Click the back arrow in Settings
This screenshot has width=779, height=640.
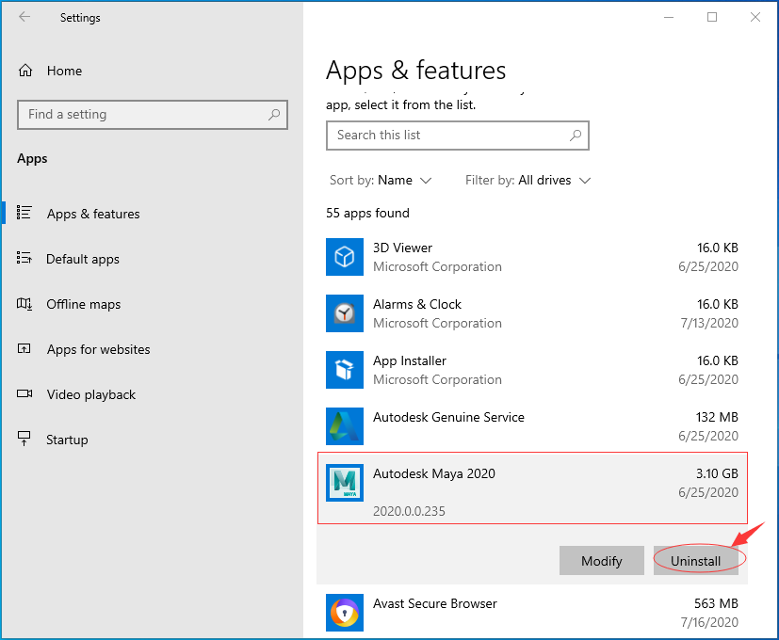tap(24, 17)
